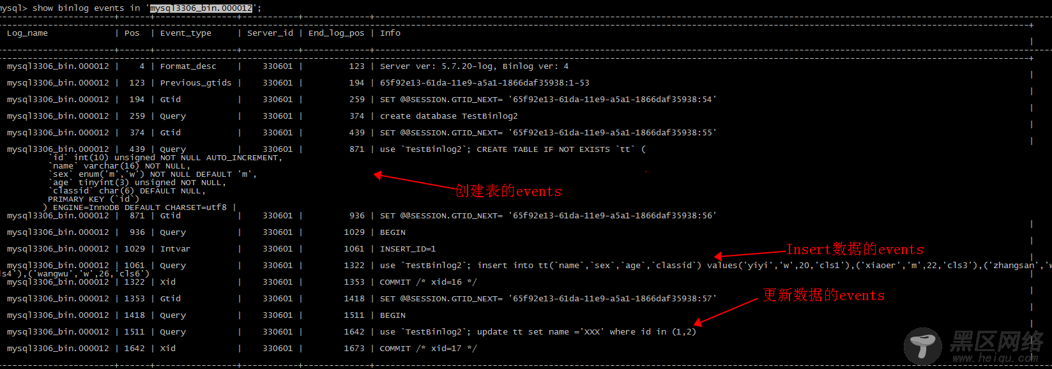Click the '`name` varchar(16) NOT NULL' line
Screen dimensions: 1052x369
tap(119, 166)
